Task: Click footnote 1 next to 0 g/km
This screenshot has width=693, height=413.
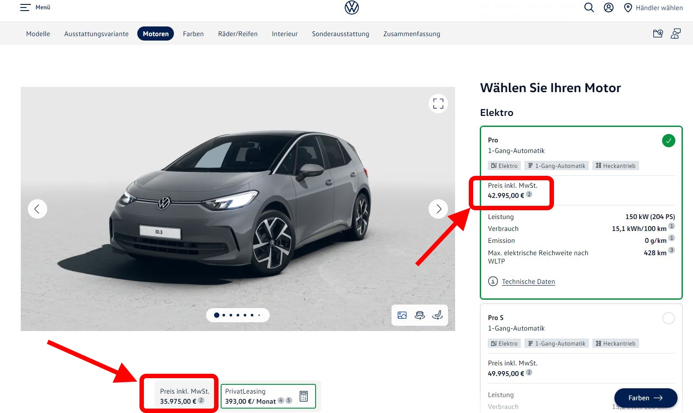Action: click(x=671, y=238)
